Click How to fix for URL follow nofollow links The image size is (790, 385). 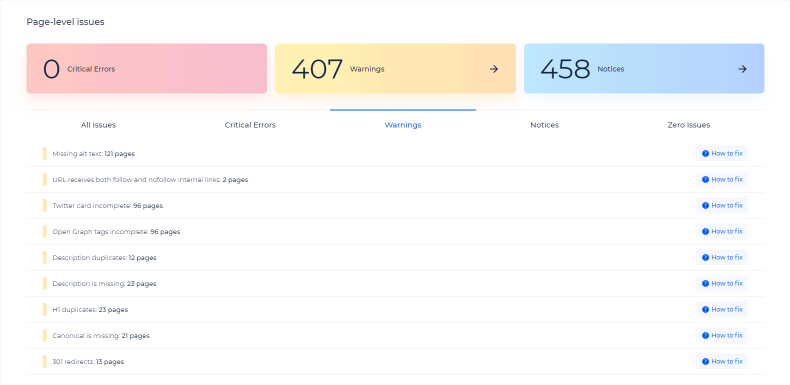click(721, 179)
